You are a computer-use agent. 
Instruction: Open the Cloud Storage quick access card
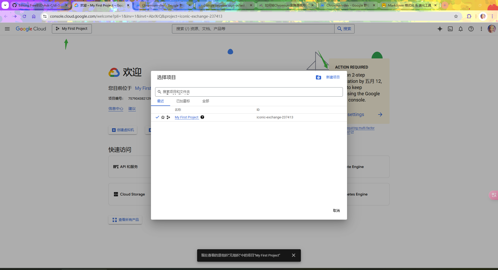(x=130, y=194)
